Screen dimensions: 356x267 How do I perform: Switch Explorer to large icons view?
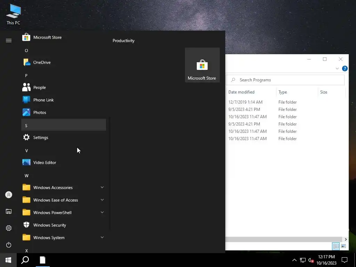pyautogui.click(x=343, y=246)
